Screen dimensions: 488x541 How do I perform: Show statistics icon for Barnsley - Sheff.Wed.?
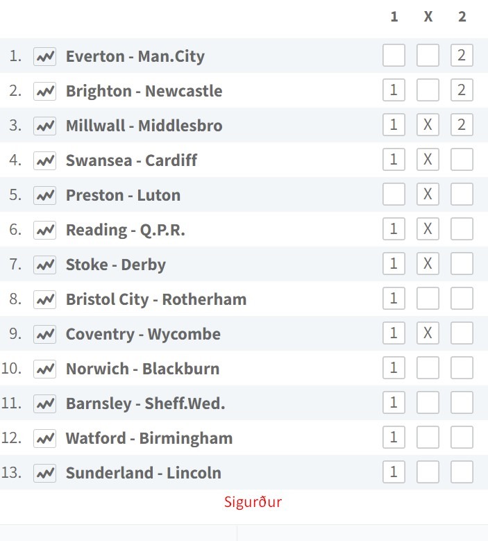[x=45, y=403]
